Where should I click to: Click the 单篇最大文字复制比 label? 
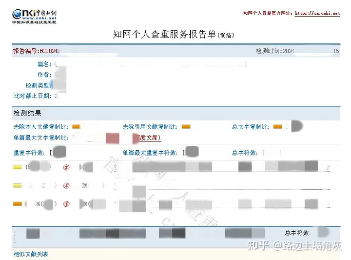(x=41, y=138)
